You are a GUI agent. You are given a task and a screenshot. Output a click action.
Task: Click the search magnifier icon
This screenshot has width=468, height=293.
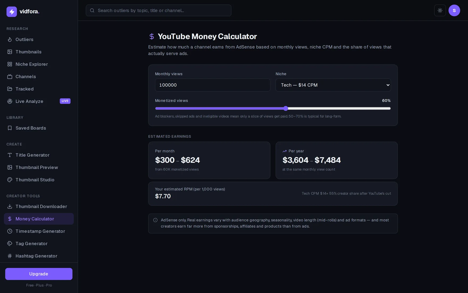92,10
